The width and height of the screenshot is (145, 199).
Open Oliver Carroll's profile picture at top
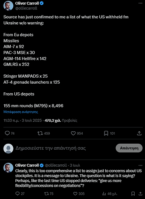tap(8, 6)
